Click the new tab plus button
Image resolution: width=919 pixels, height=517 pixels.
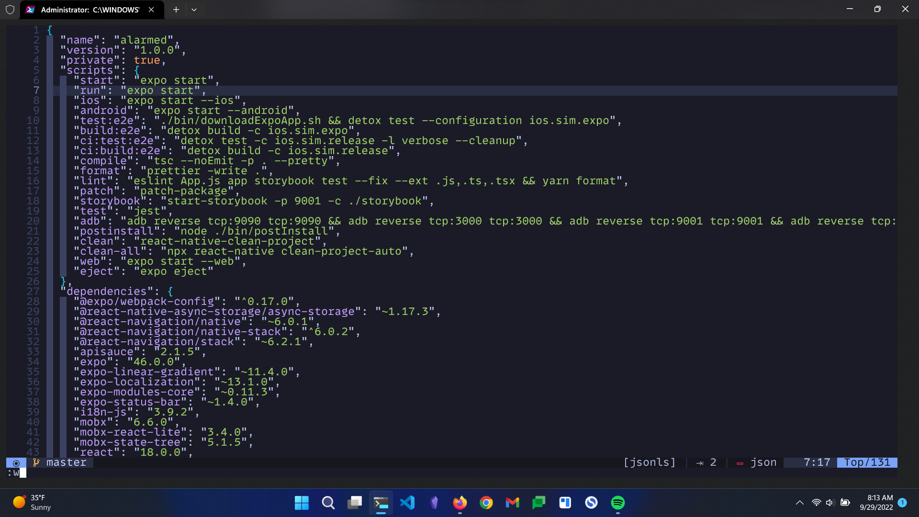click(176, 9)
